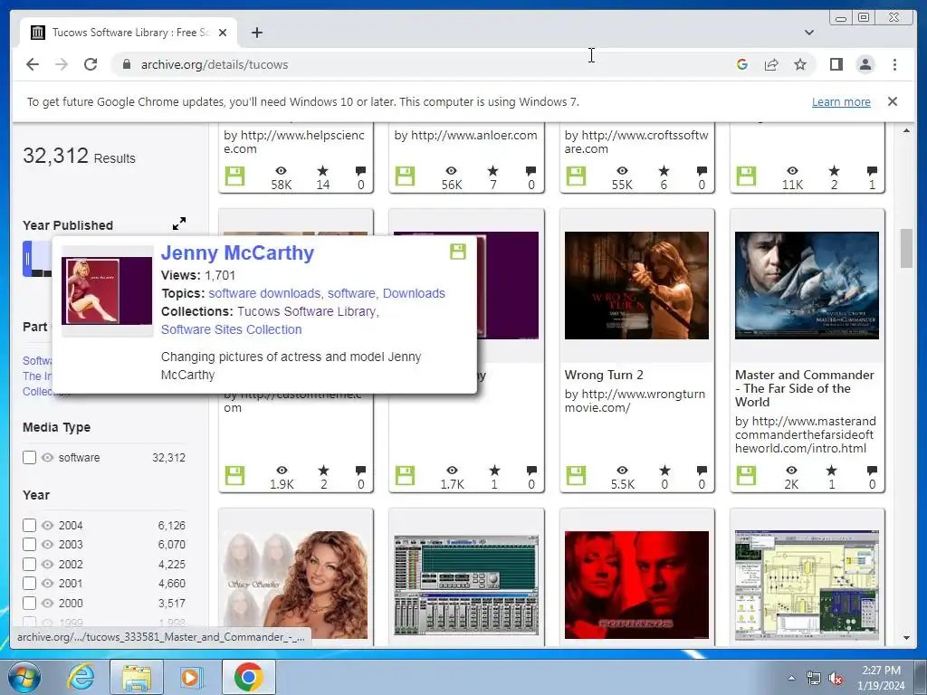Click the Learn more link
The height and width of the screenshot is (695, 927).
pos(841,101)
